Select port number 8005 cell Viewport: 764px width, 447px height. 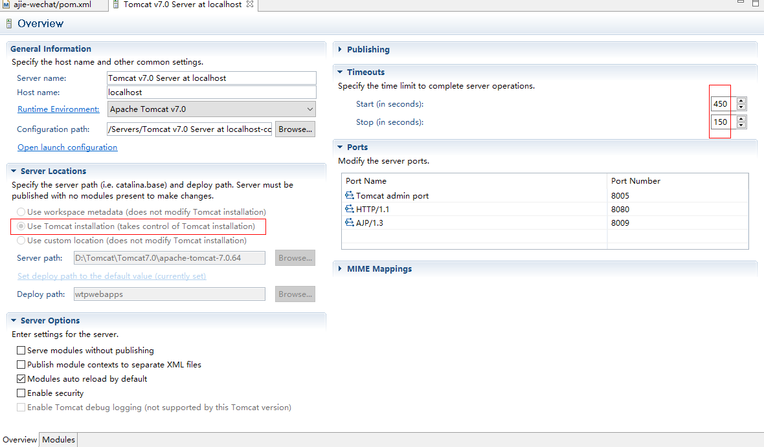pyautogui.click(x=620, y=196)
